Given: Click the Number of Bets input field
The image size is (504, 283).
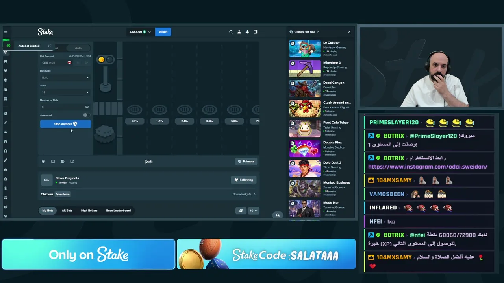Looking at the screenshot, I should [65, 107].
